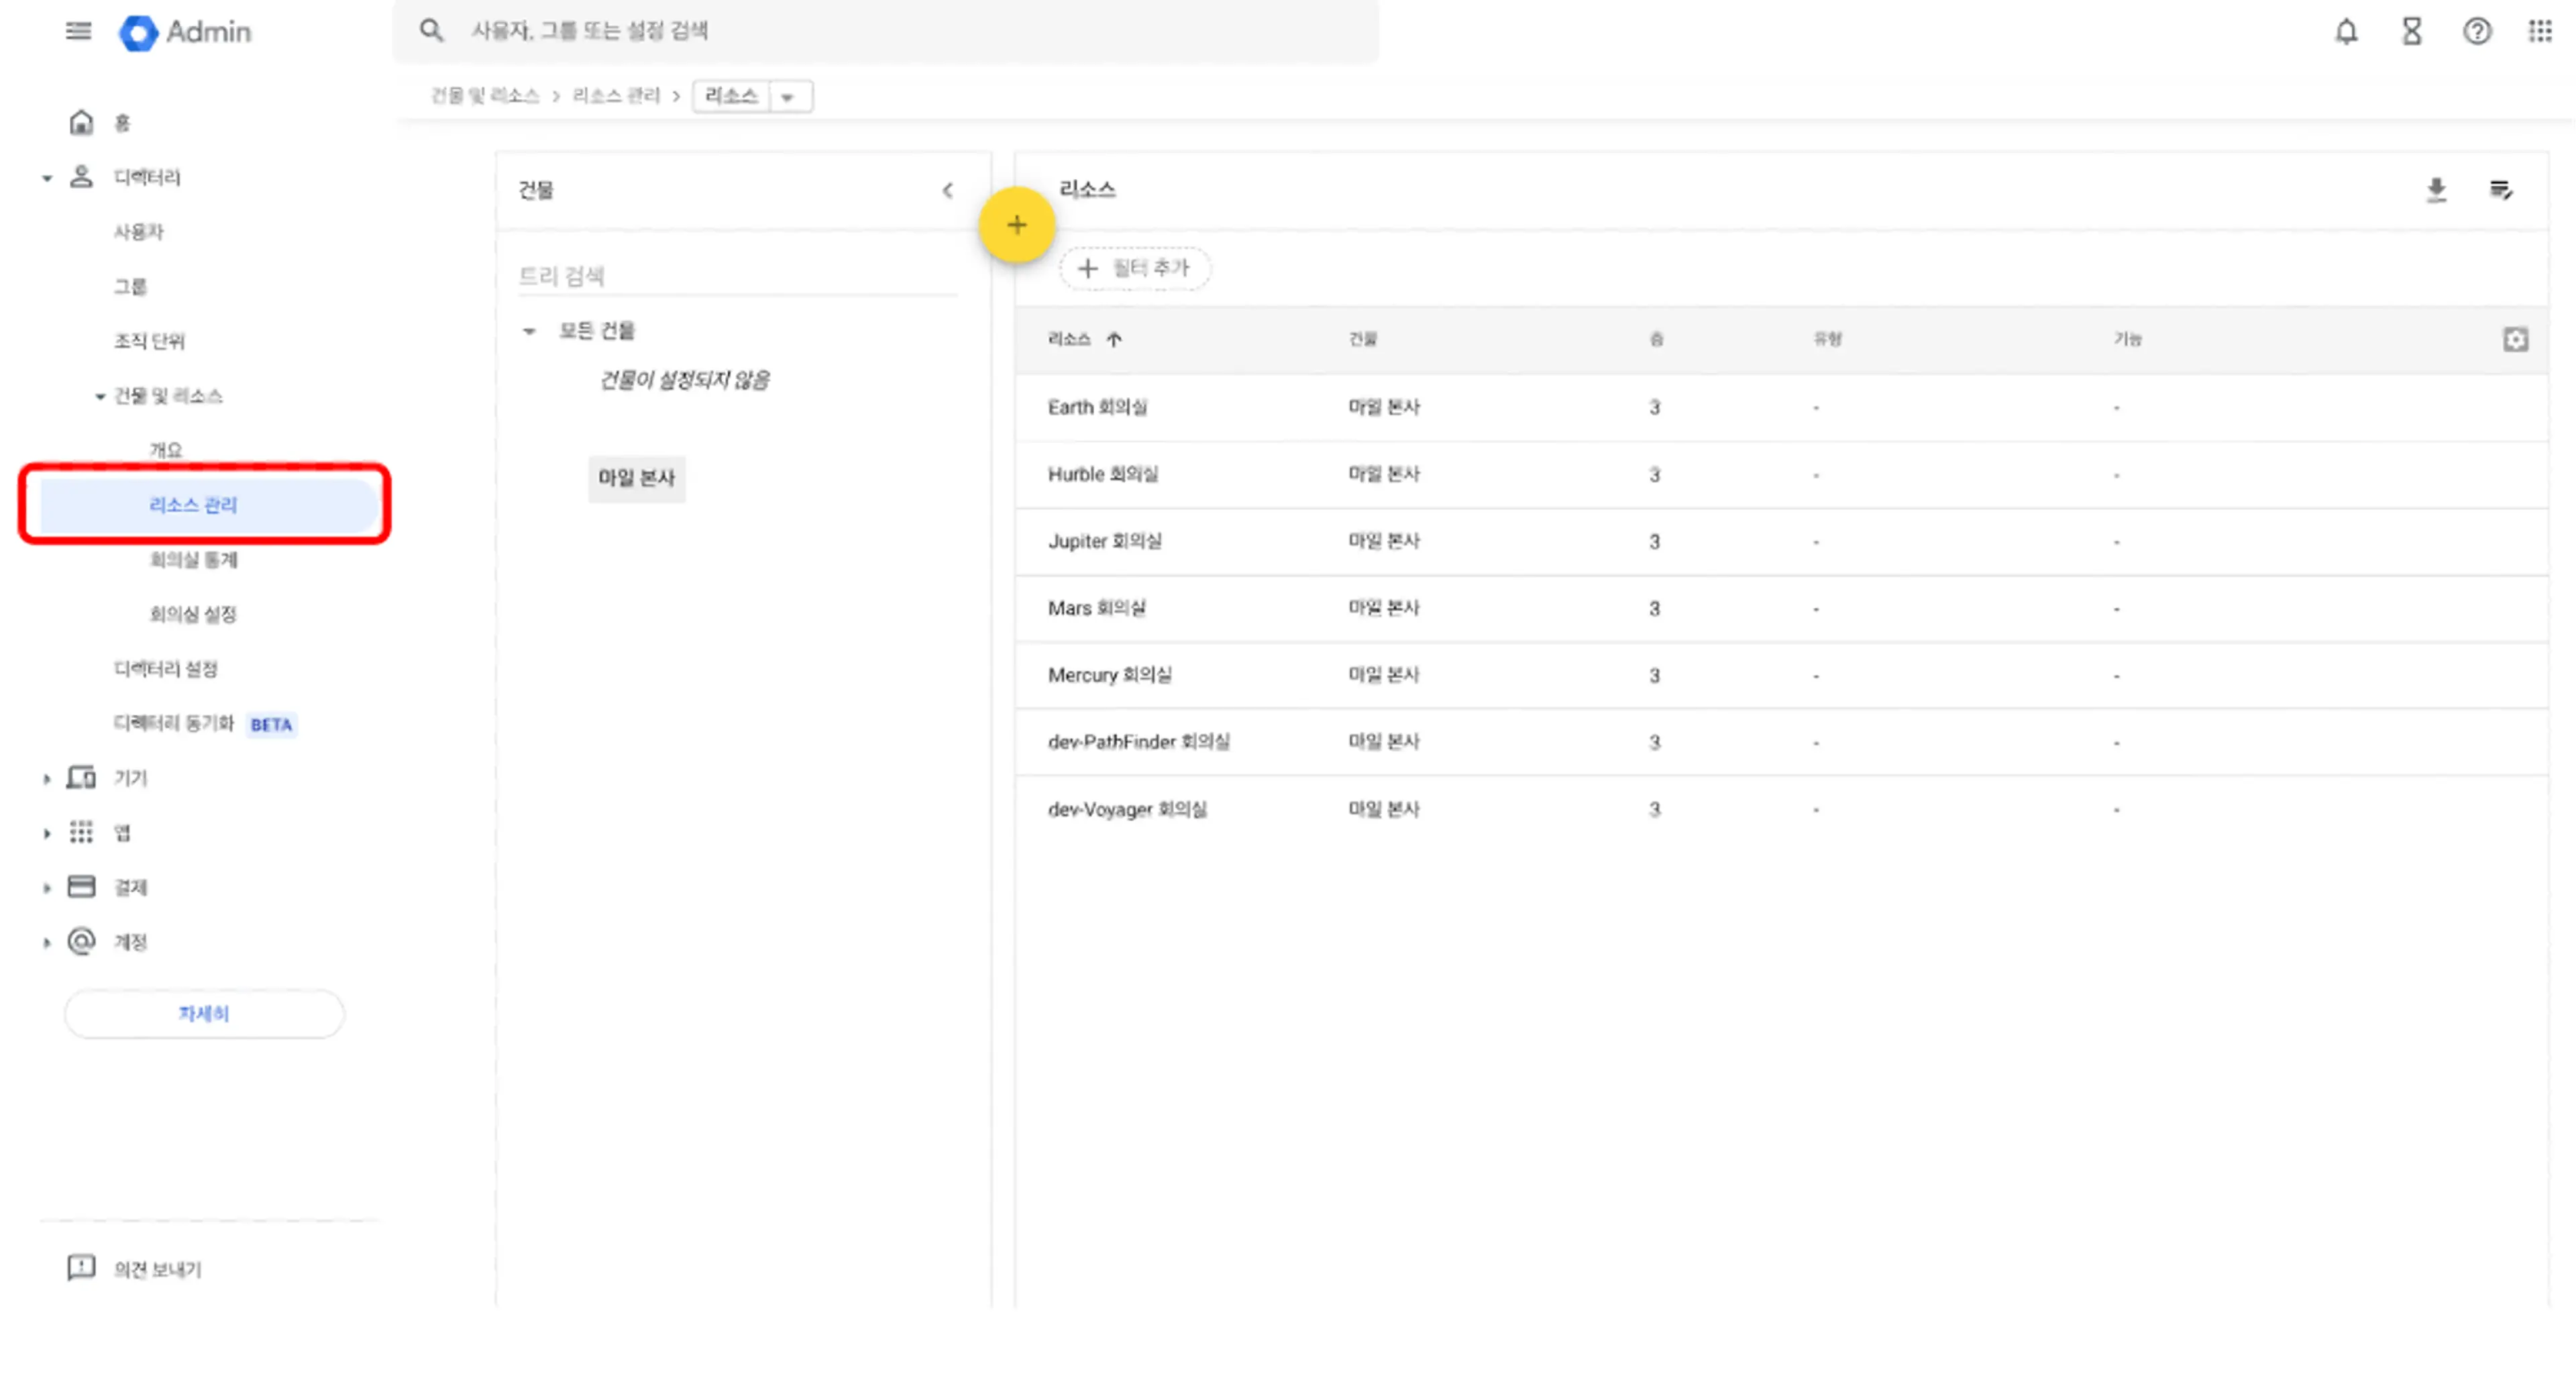Open 사용자 in the sidebar
2576x1378 pixels.
[x=138, y=232]
